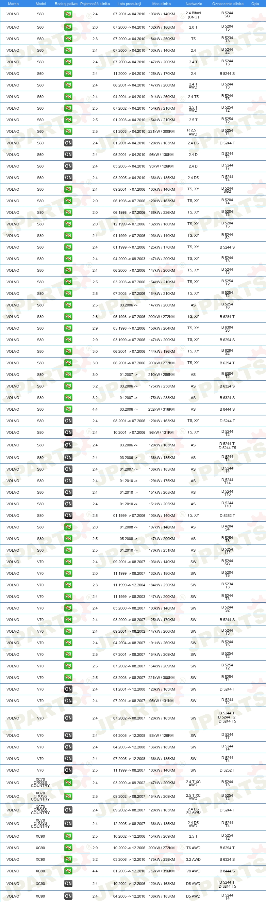The width and height of the screenshot is (266, 902).
Task: Click petrol icon in S60 R 2,5 T AWD row
Action: coord(68,131)
